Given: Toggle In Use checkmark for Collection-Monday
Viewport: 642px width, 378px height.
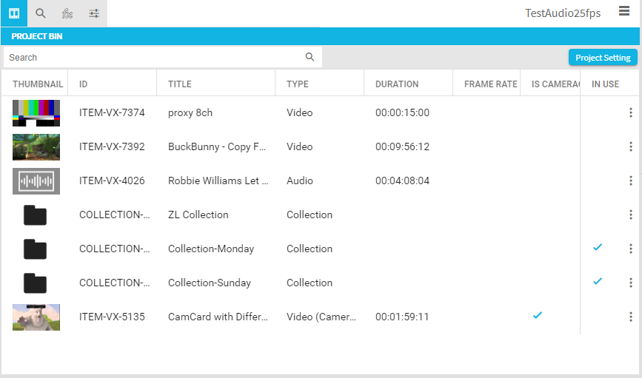Looking at the screenshot, I should tap(598, 247).
